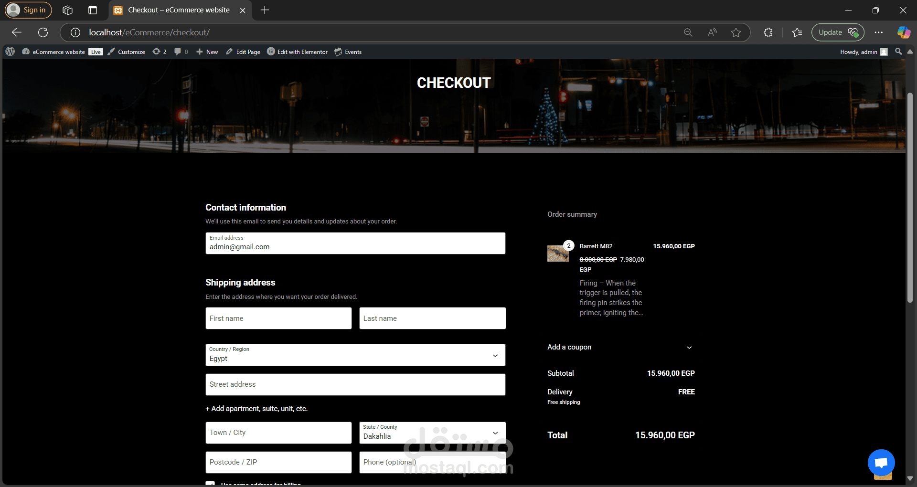Open Events in admin bar
This screenshot has height=487, width=917.
click(x=348, y=52)
